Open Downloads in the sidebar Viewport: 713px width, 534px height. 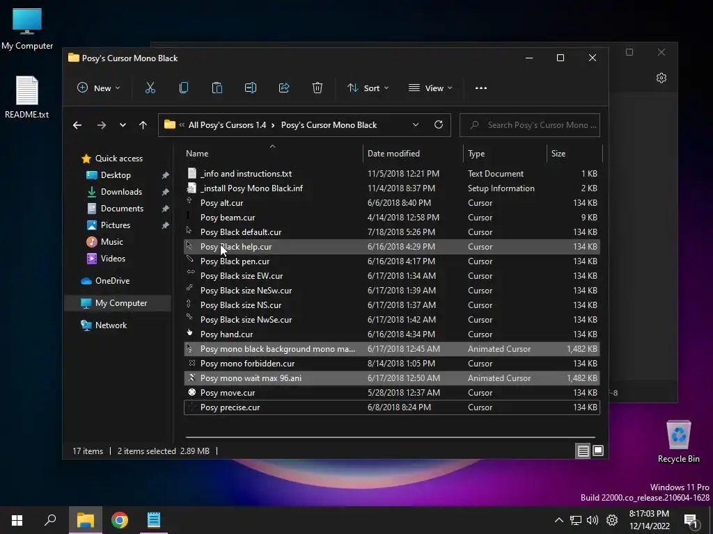click(121, 192)
